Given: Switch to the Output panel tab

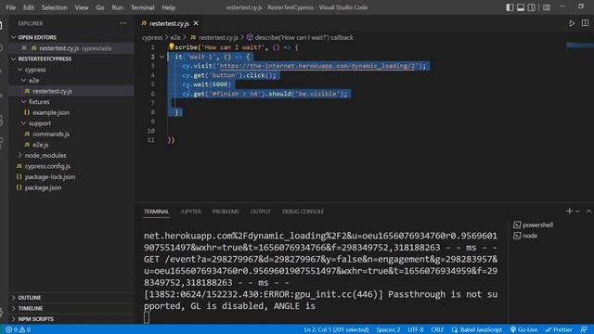Looking at the screenshot, I should (260, 212).
